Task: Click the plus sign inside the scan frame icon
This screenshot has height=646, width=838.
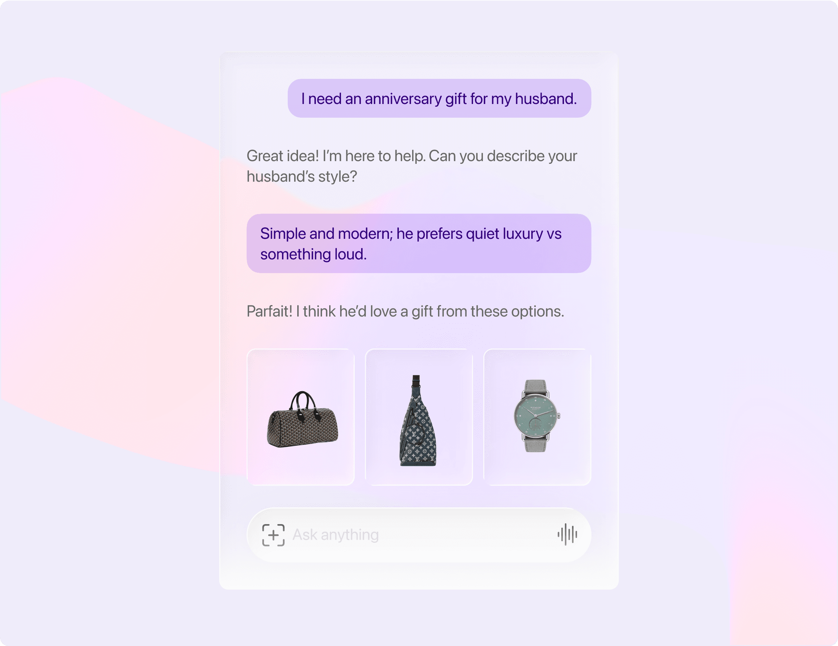Action: [273, 535]
